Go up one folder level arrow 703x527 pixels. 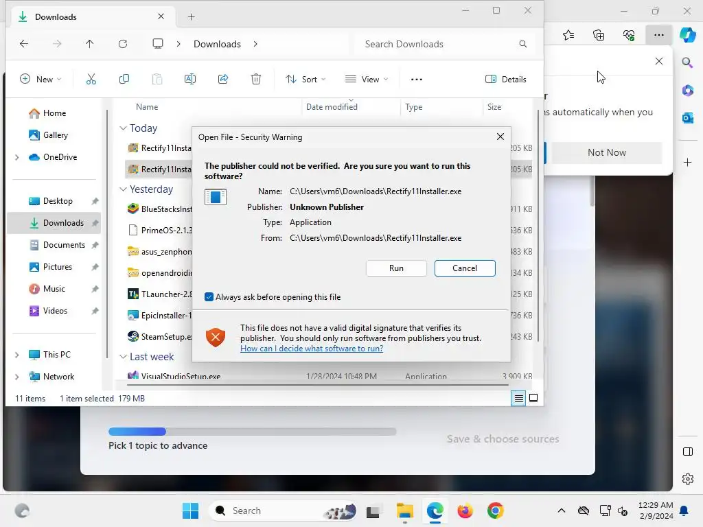pos(90,43)
